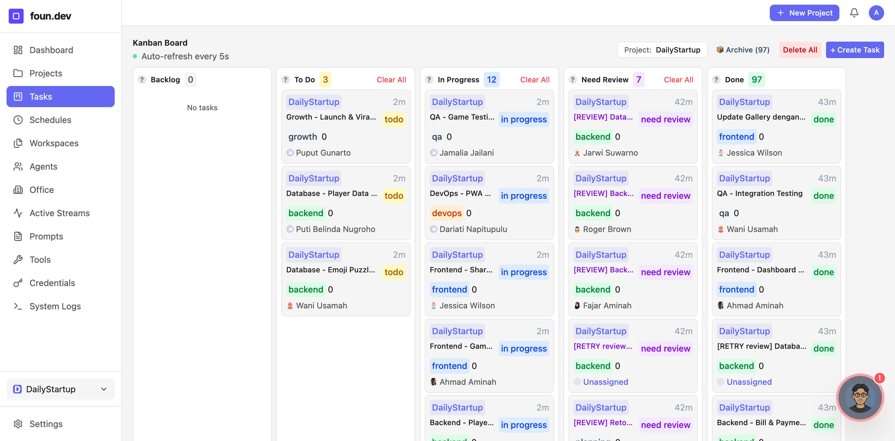
Task: Click assignee Dariati Napitupulu
Action: (x=468, y=229)
